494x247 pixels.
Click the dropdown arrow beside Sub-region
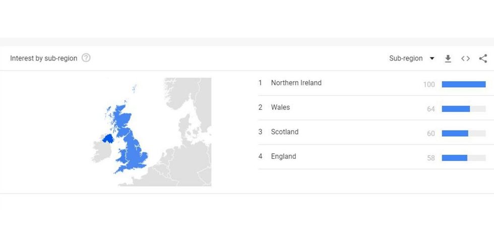point(432,58)
